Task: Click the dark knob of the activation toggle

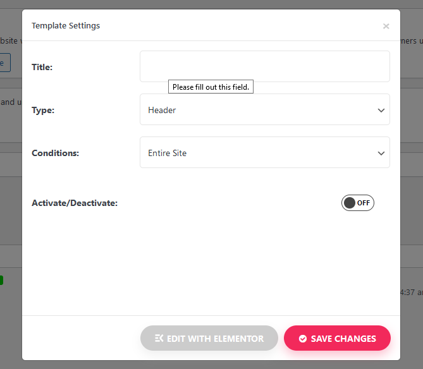Action: 349,203
